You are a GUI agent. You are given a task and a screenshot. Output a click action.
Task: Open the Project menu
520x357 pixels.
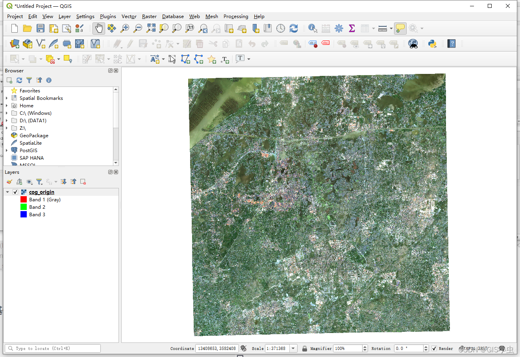click(15, 17)
